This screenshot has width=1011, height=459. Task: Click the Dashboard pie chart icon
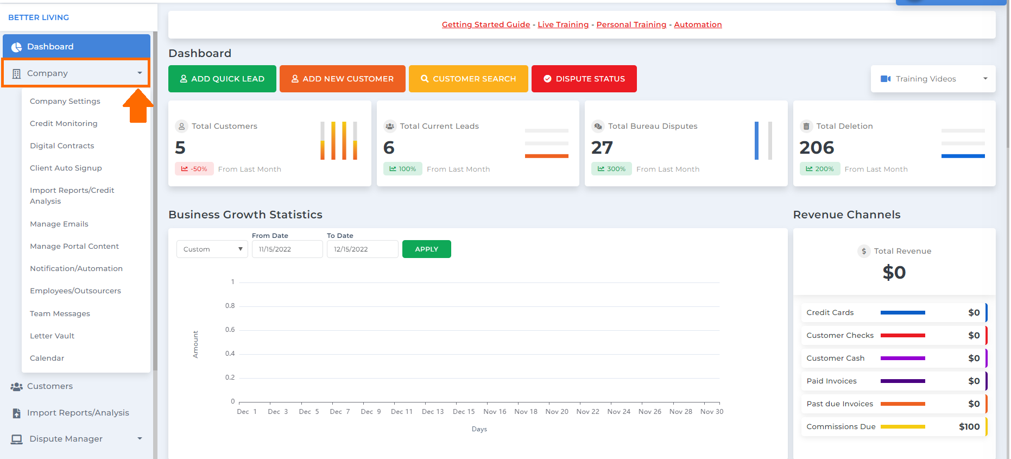pos(17,47)
